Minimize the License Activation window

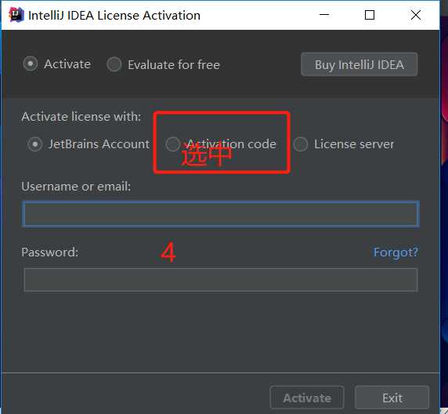tap(324, 15)
